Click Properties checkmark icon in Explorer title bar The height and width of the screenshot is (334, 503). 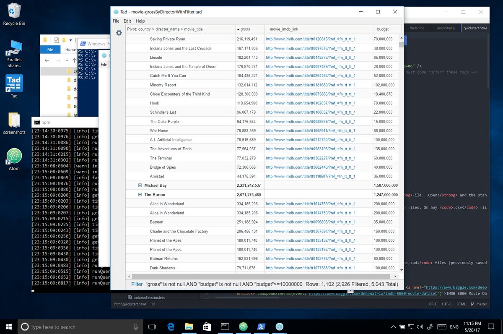[x=56, y=40]
